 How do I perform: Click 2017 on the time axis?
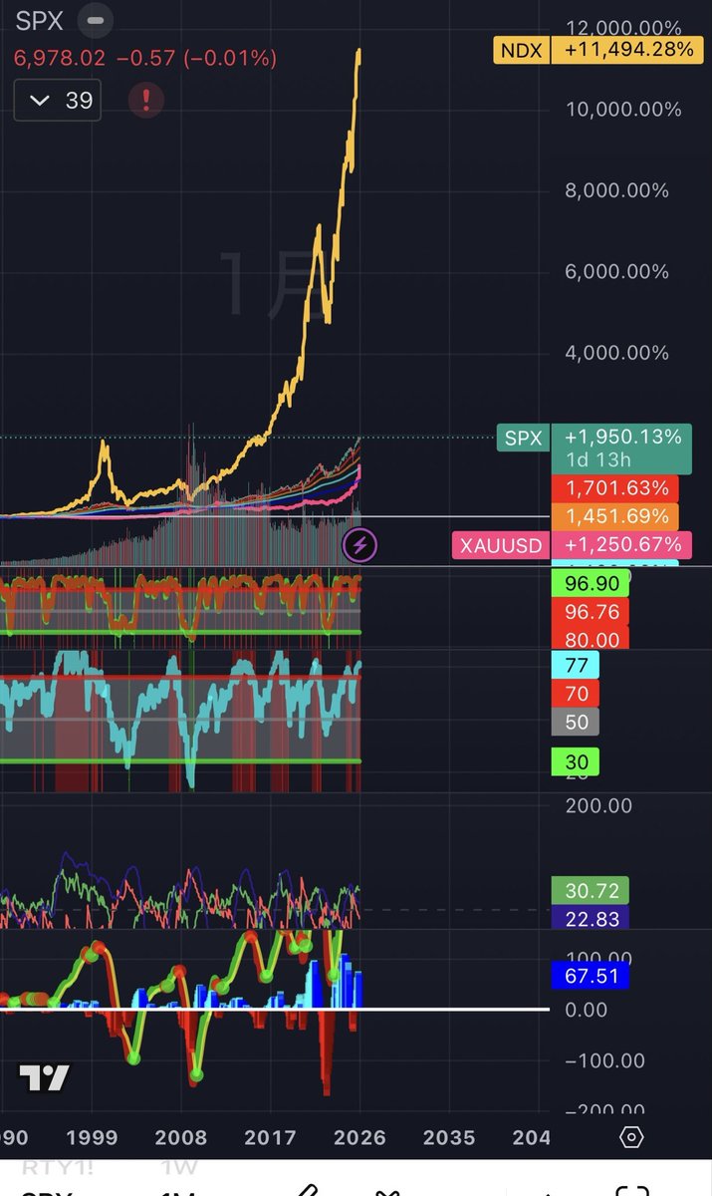(x=270, y=1137)
